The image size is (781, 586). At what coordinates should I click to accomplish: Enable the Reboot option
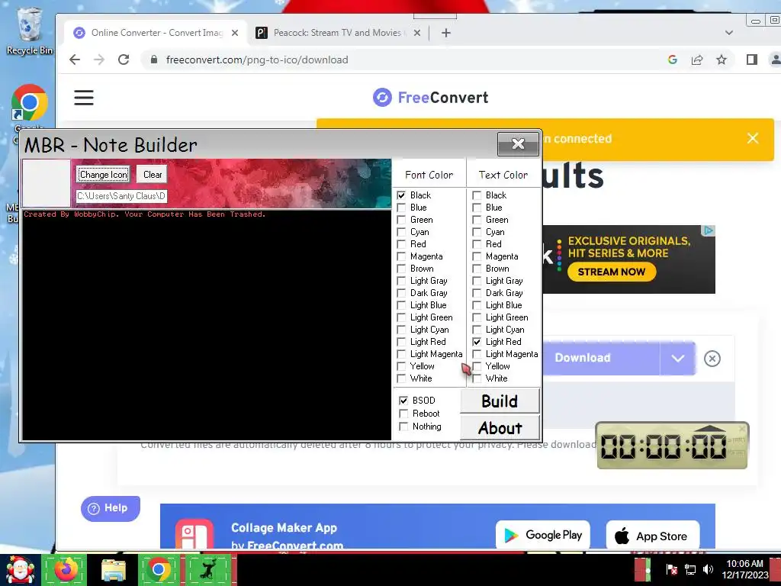click(403, 414)
